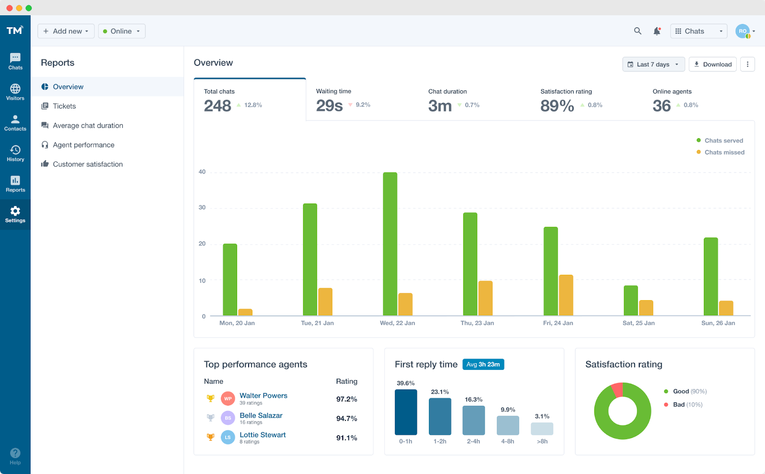765x474 pixels.
Task: Open the three-dot more options menu
Action: (x=748, y=64)
